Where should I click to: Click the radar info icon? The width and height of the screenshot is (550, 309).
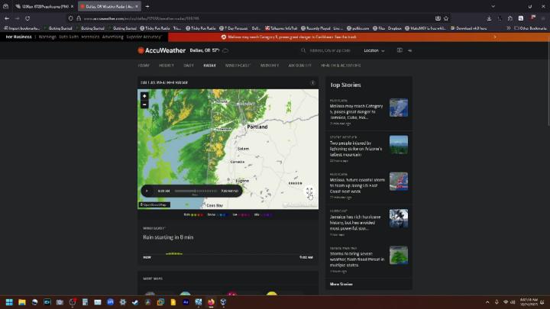click(312, 82)
